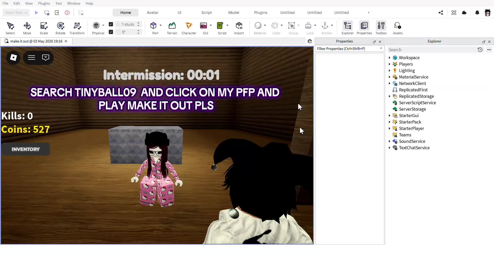Expand the ReplicatedStorage node
Image resolution: width=494 pixels, height=255 pixels.
click(x=390, y=96)
